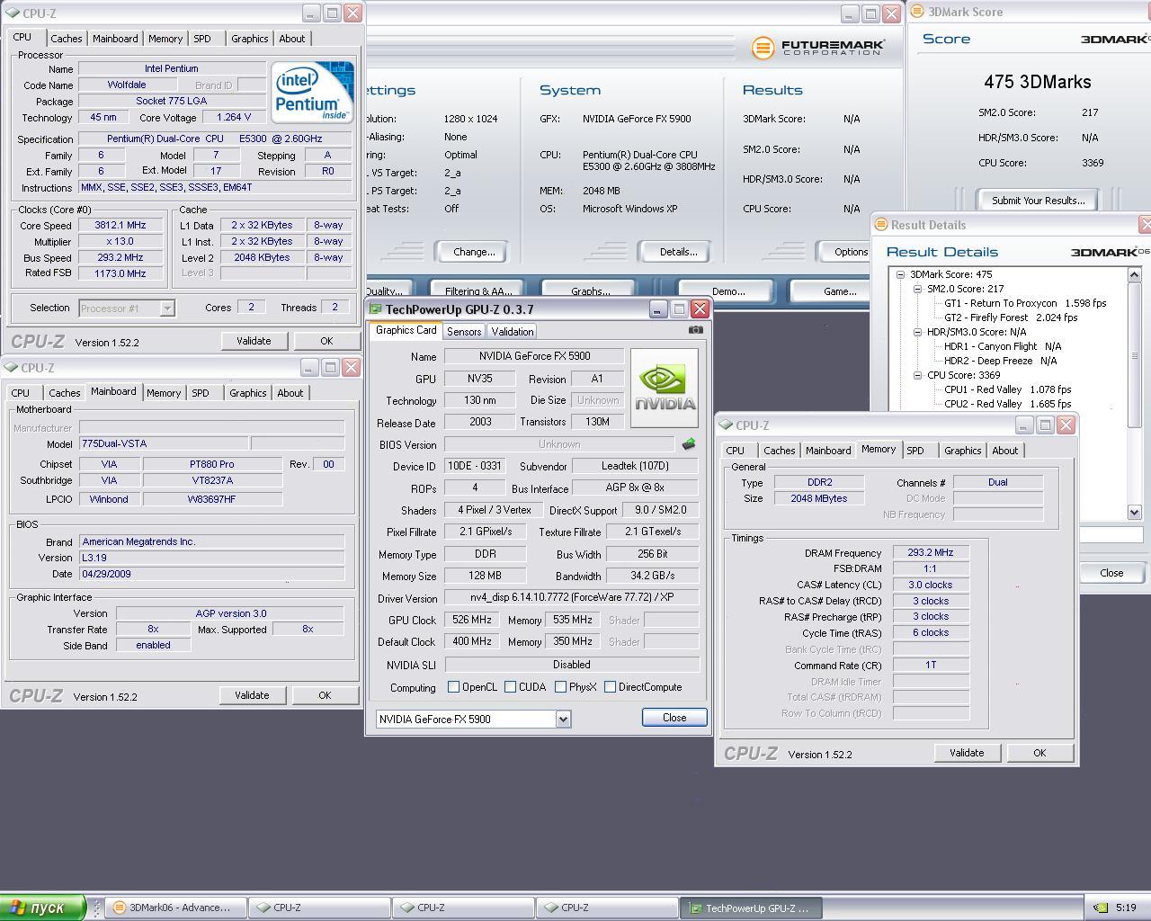
Task: Switch to the Validation tab in GPU-Z
Action: coord(513,332)
